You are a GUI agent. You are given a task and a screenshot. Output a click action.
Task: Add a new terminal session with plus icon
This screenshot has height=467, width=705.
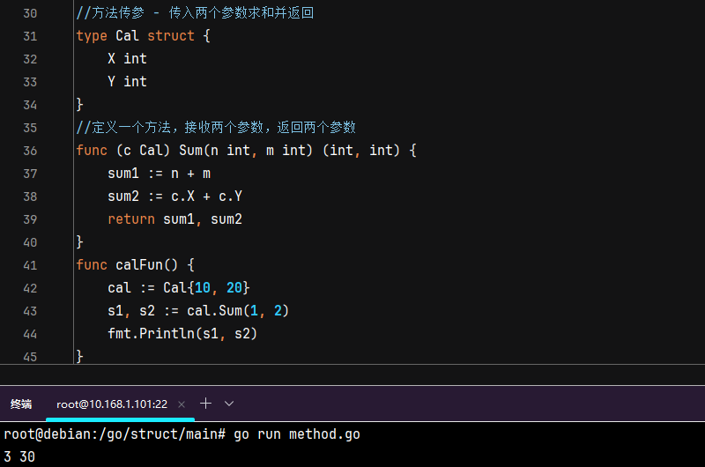pyautogui.click(x=205, y=404)
